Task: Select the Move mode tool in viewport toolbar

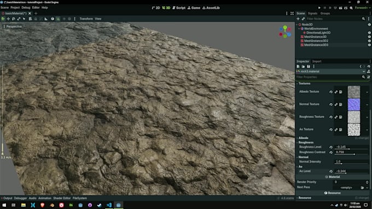Action: pyautogui.click(x=8, y=19)
